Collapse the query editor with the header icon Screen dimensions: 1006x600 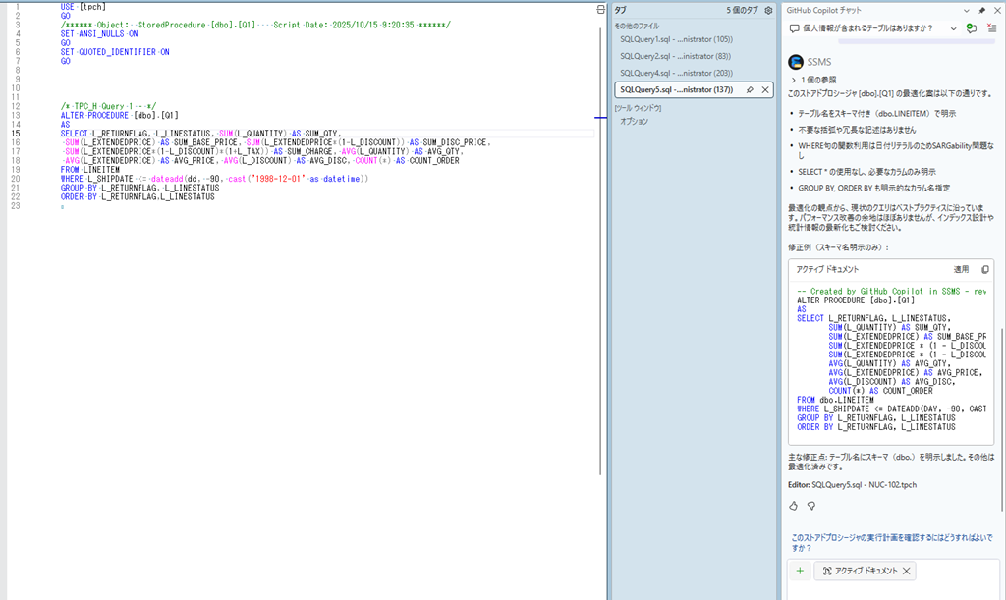[x=598, y=8]
